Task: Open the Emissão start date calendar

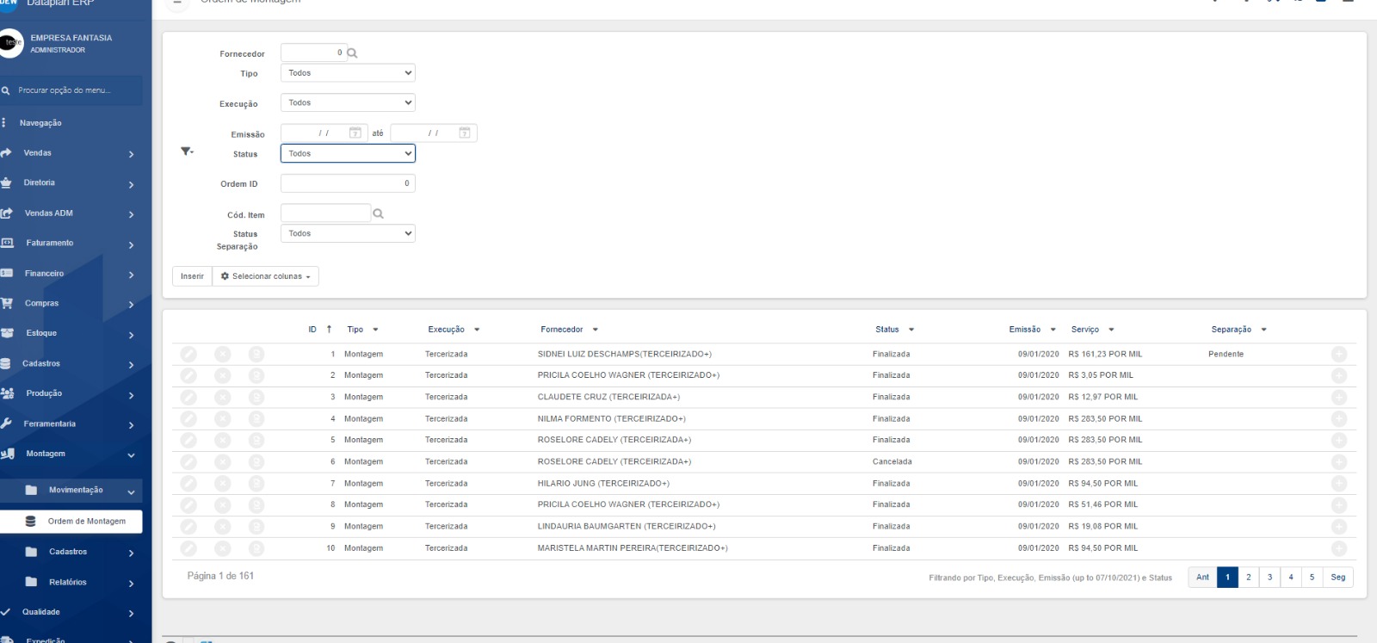Action: [355, 133]
